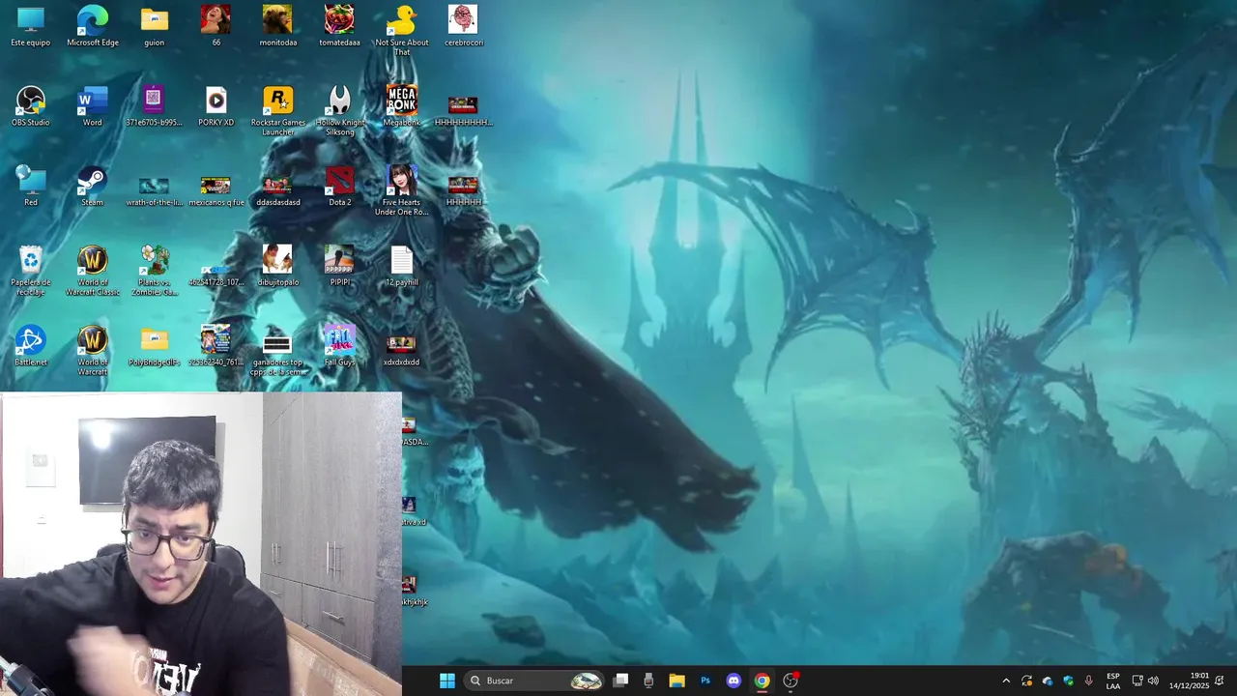Switch to Google Chrome on taskbar

[762, 681]
